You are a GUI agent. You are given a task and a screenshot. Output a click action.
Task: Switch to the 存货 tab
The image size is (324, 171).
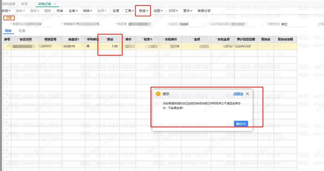(24, 4)
